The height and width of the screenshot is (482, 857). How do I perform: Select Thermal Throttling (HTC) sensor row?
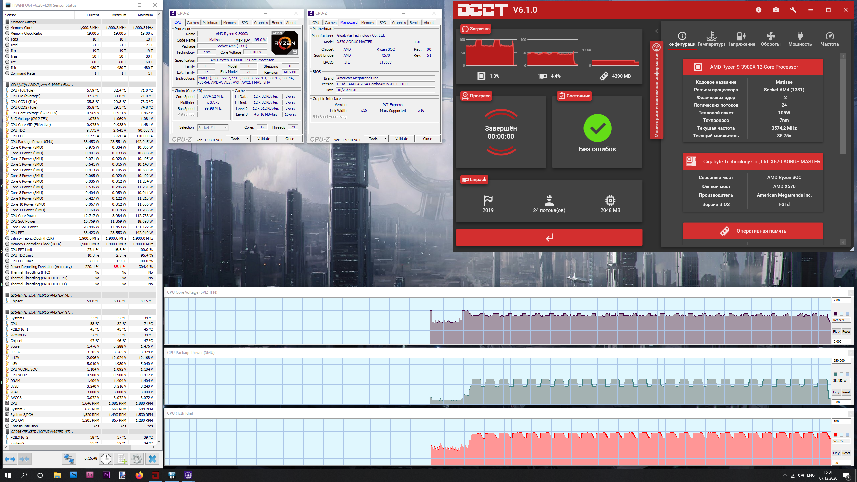tap(80, 272)
